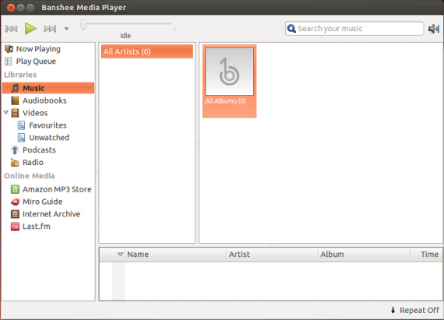Image resolution: width=444 pixels, height=320 pixels.
Task: Open the Radio source icon
Action: (x=15, y=163)
